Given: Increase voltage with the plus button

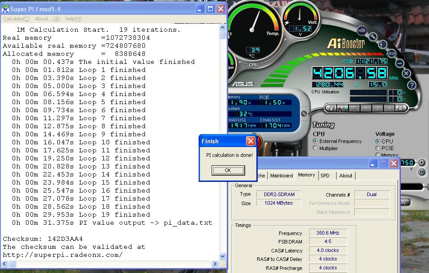Looking at the screenshot, I should (x=421, y=163).
